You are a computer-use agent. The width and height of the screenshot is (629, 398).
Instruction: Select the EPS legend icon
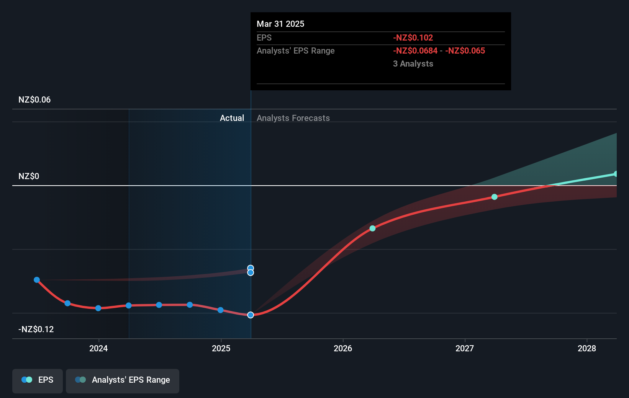click(x=26, y=379)
